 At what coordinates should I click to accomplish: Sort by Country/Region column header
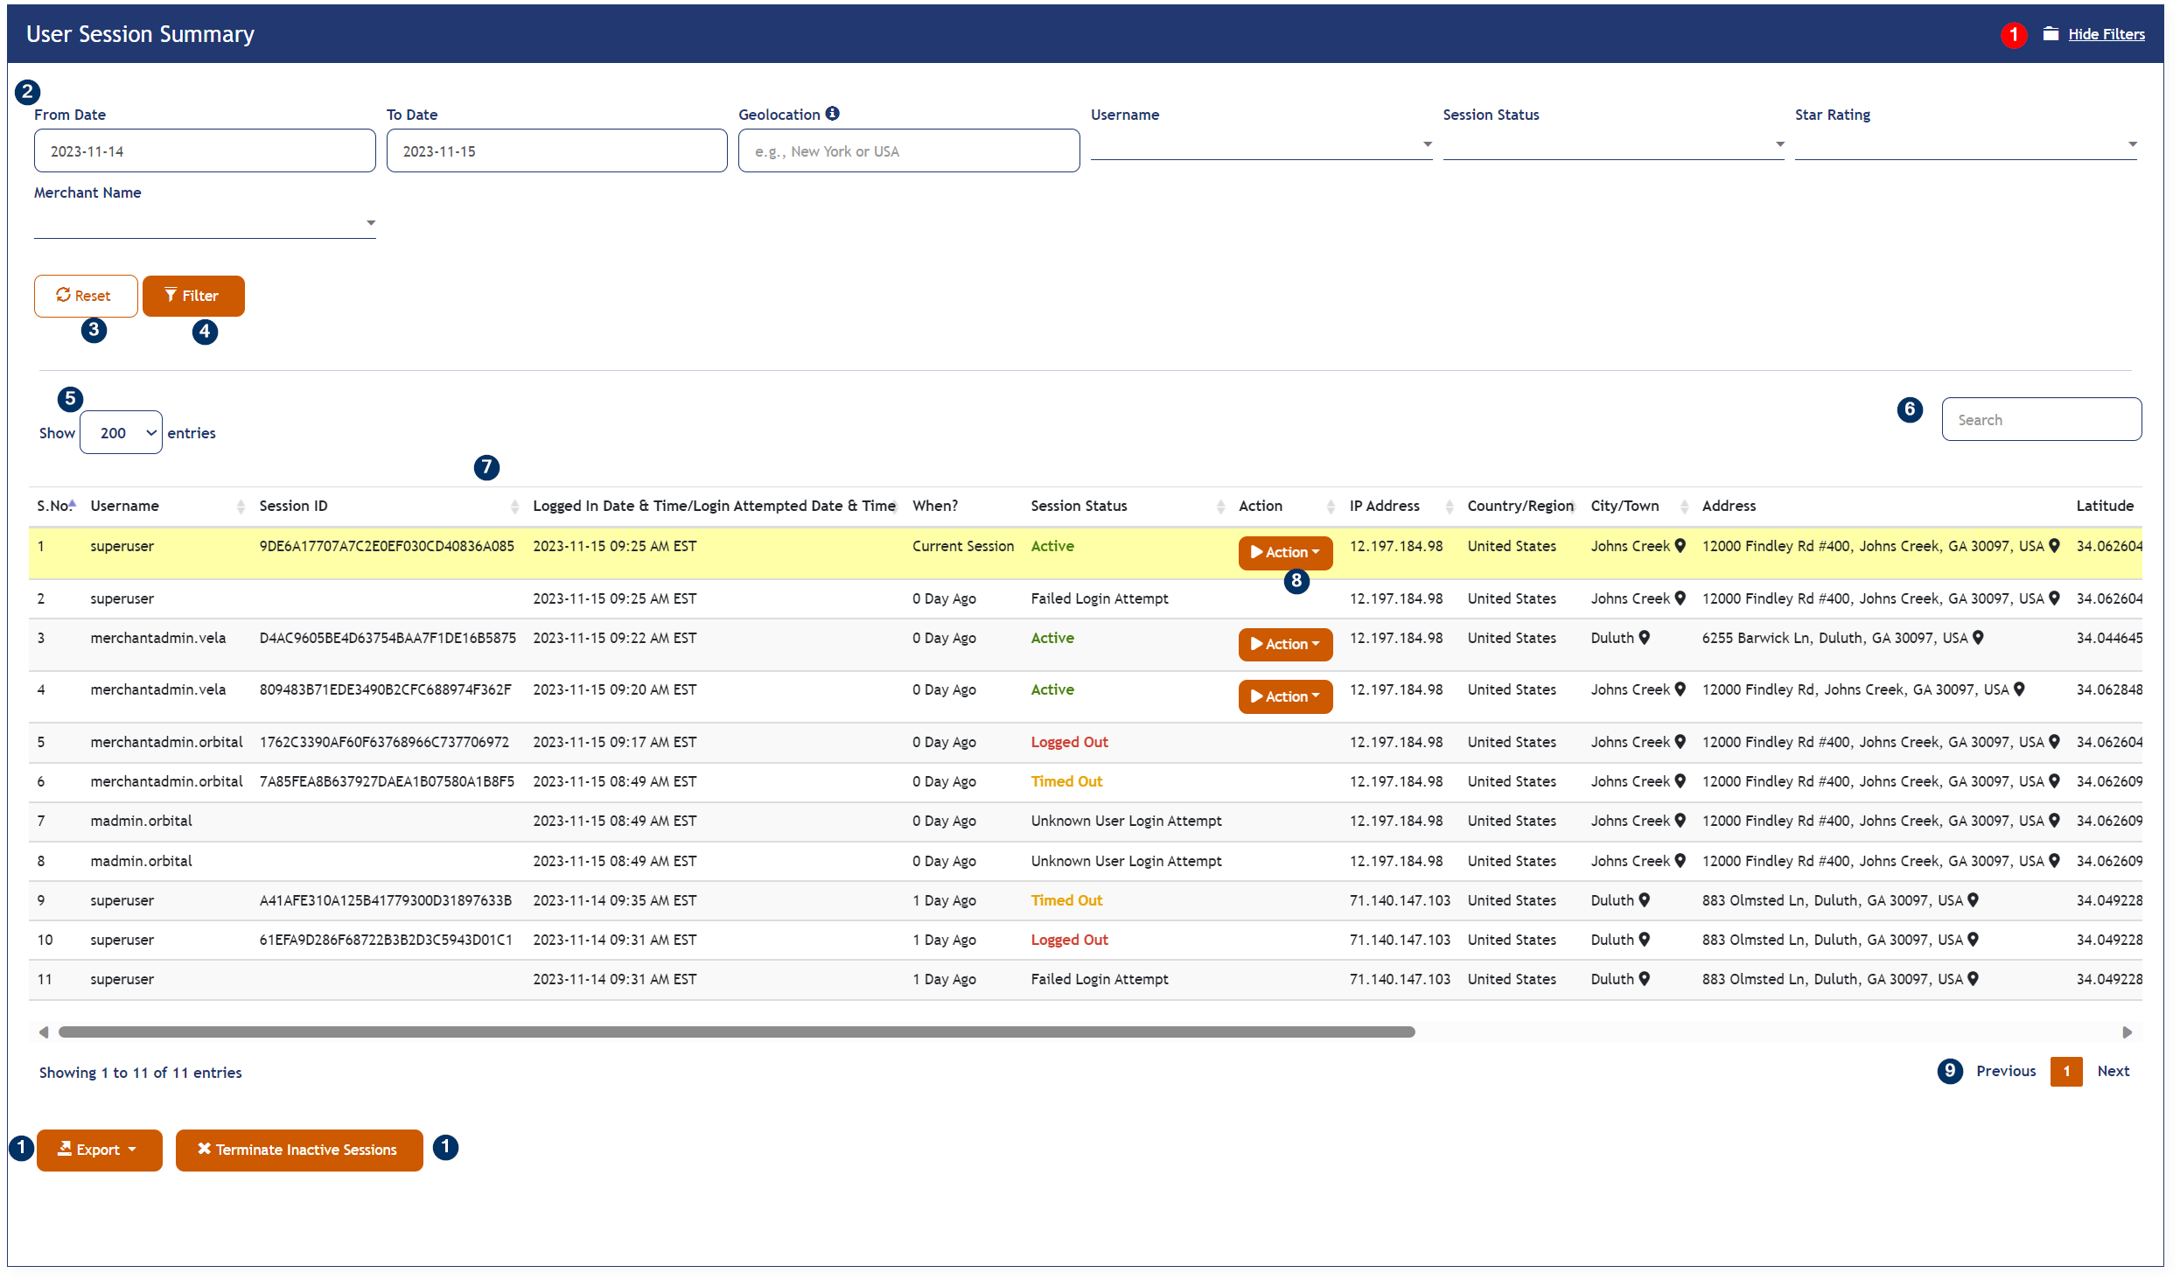pyautogui.click(x=1521, y=506)
